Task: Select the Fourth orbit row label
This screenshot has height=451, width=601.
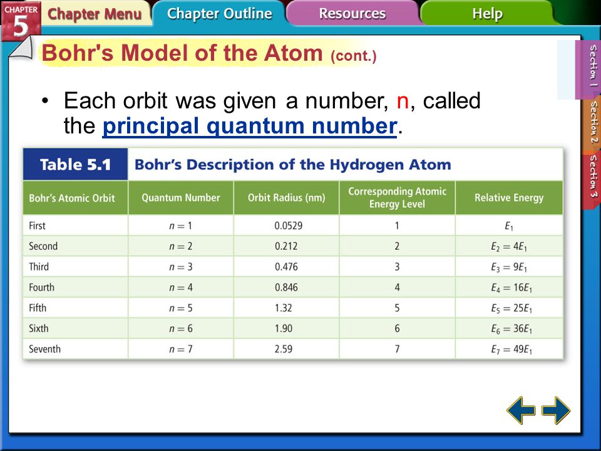Action: point(41,288)
